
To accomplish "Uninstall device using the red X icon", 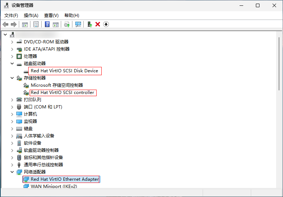I will 98,24.
